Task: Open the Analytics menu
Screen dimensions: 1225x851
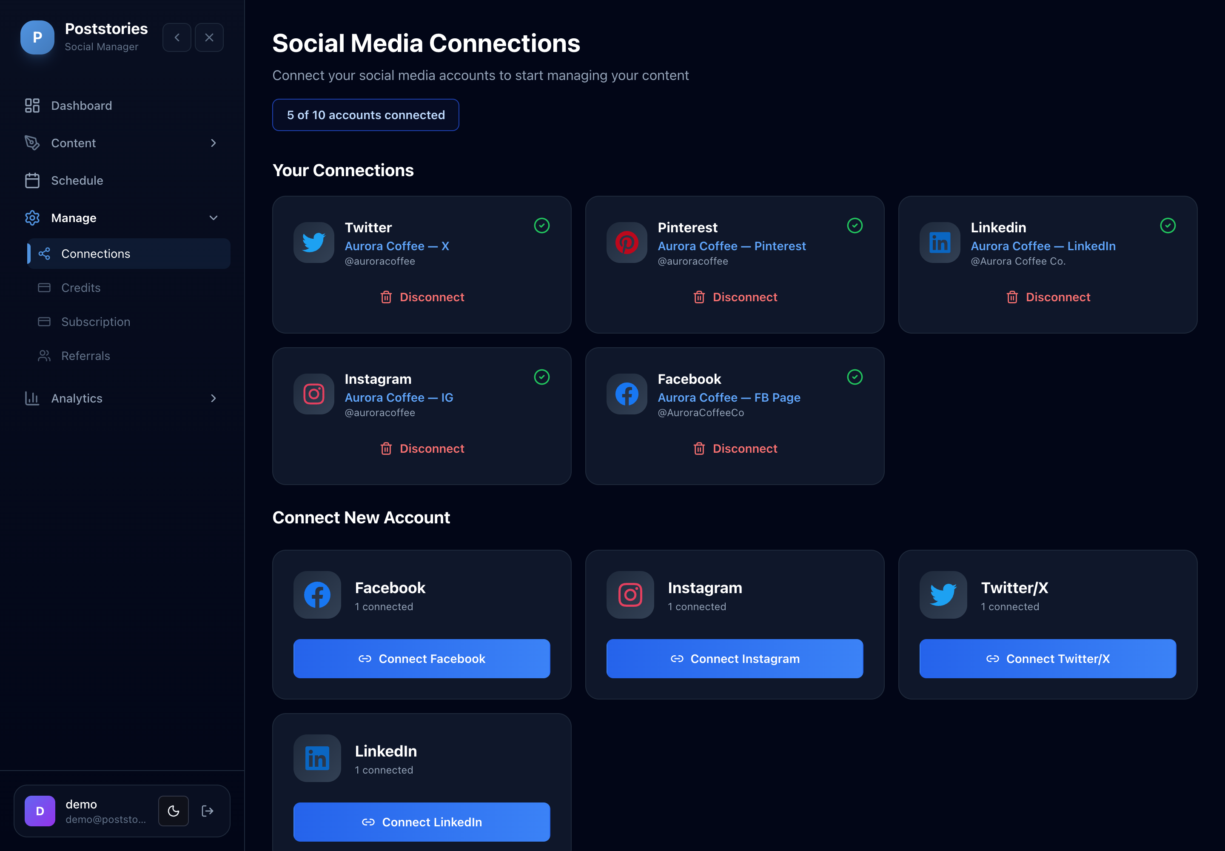Action: pyautogui.click(x=122, y=398)
